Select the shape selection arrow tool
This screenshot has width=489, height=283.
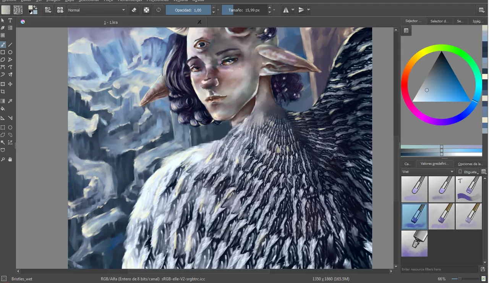3,20
